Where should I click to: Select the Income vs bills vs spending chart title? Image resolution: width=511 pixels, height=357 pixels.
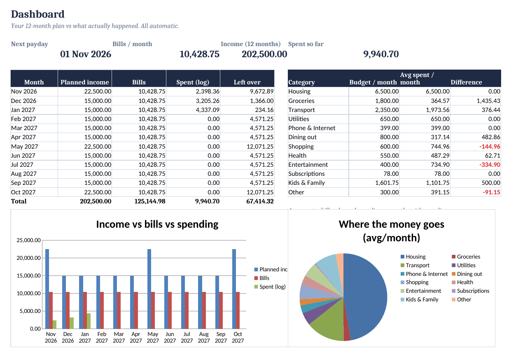pos(157,224)
